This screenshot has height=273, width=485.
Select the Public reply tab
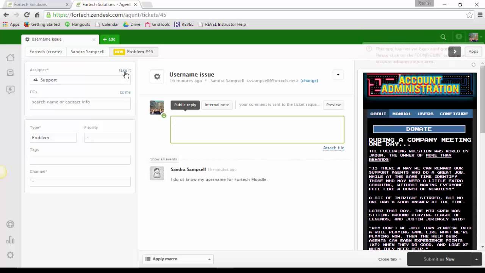pos(185,105)
